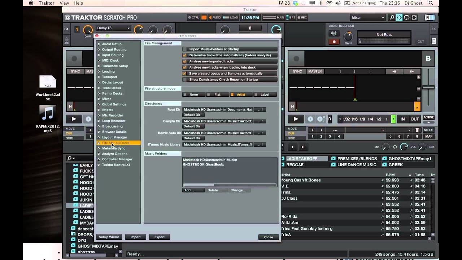Start recording with the red record button
The image size is (462, 260).
pyautogui.click(x=334, y=42)
